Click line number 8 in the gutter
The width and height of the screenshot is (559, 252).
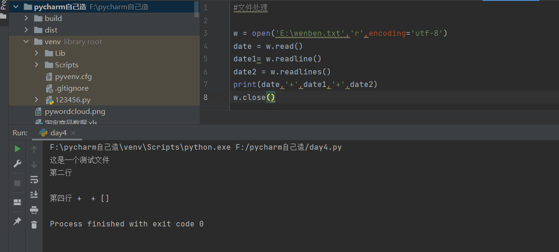206,97
